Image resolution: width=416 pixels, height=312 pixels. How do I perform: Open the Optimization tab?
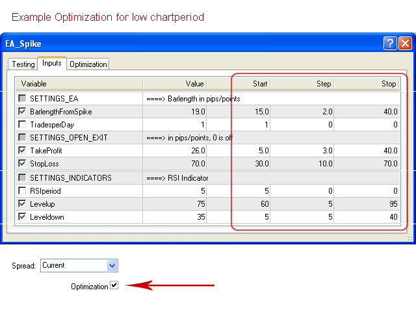click(88, 64)
